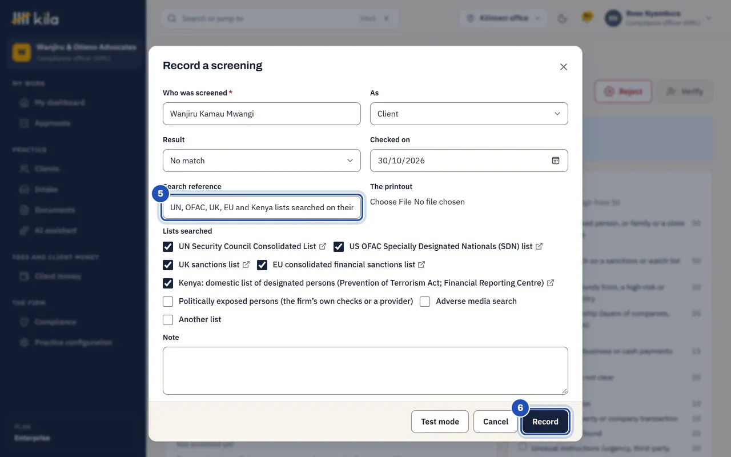The height and width of the screenshot is (457, 731).
Task: Close the Record a screening dialog
Action: (564, 67)
